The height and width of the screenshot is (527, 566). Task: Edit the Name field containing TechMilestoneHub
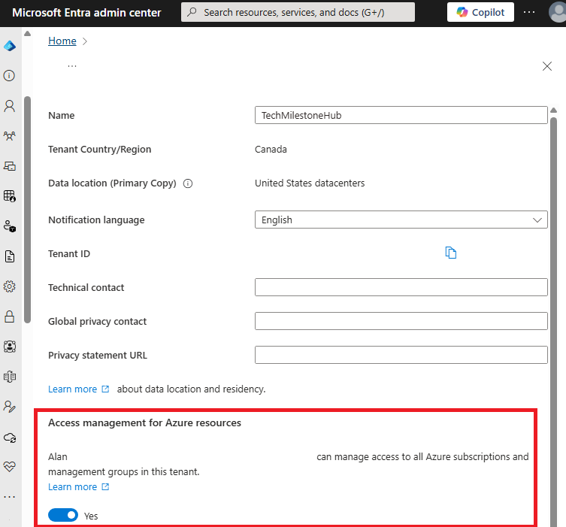click(x=401, y=115)
